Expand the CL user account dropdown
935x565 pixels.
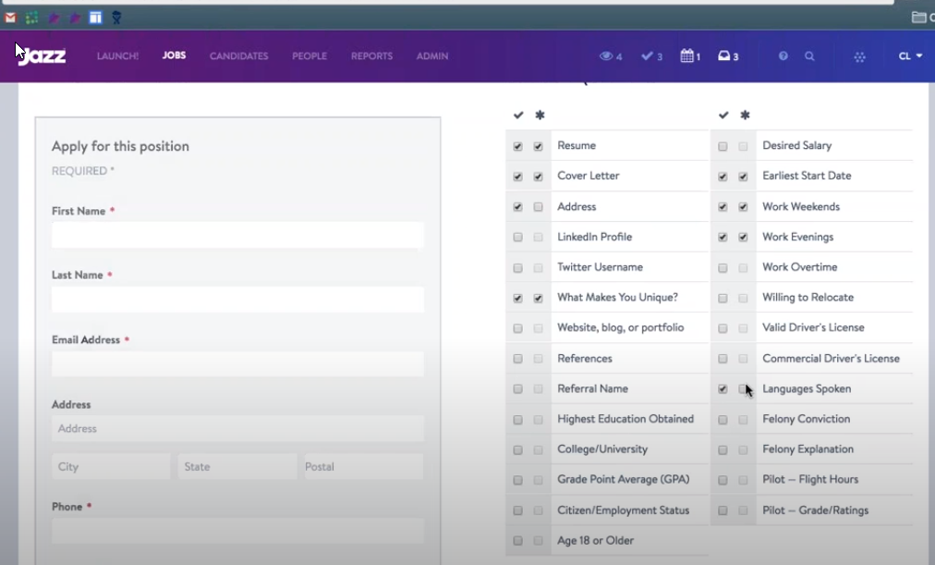(x=910, y=56)
